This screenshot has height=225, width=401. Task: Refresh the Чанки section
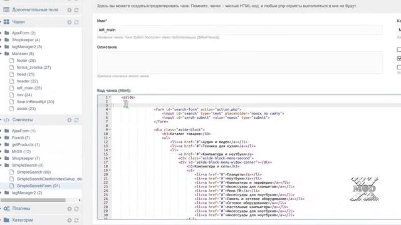pyautogui.click(x=76, y=22)
